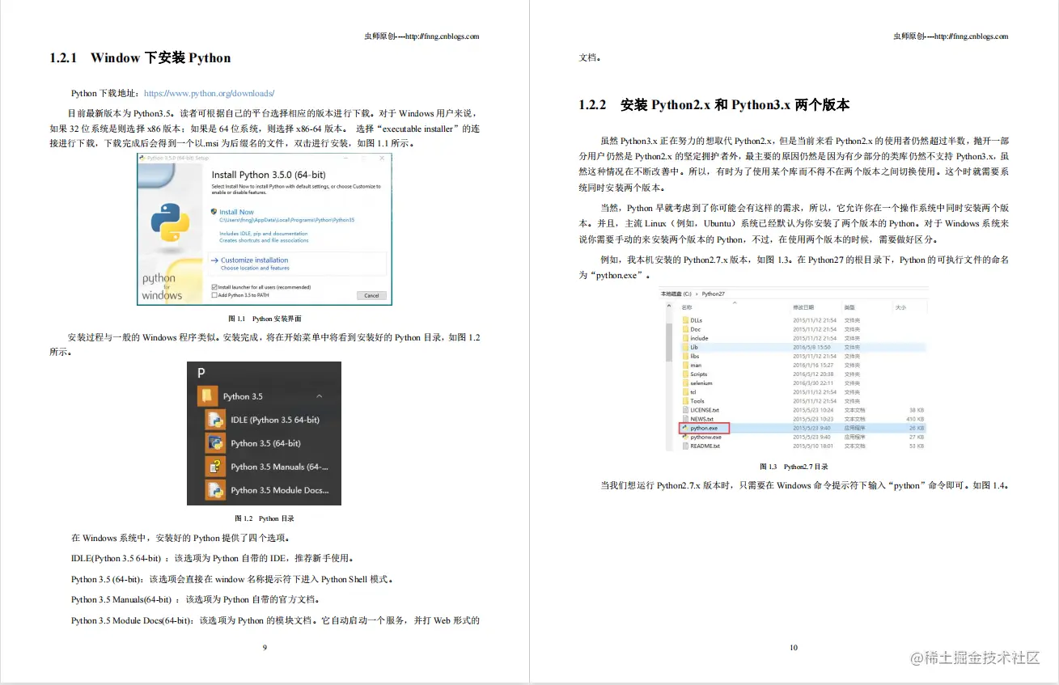The width and height of the screenshot is (1059, 685).
Task: Open the Scripts folder icon
Action: (684, 374)
